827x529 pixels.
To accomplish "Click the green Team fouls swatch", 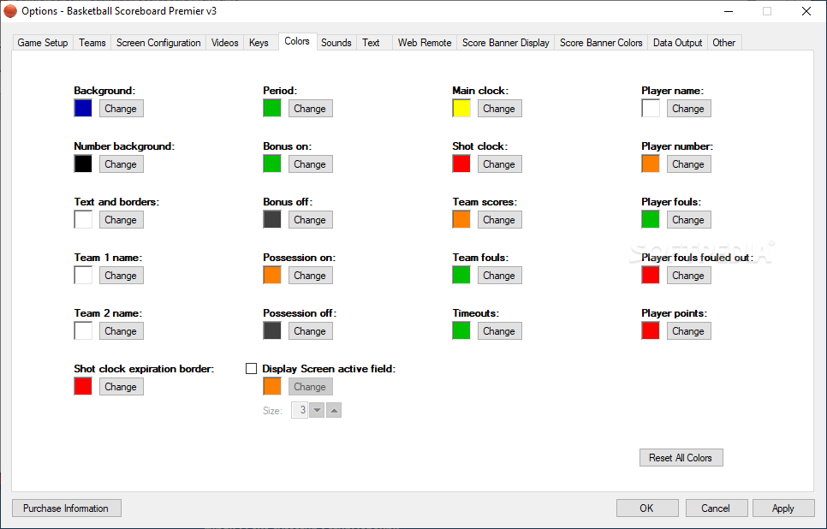I will click(x=461, y=276).
